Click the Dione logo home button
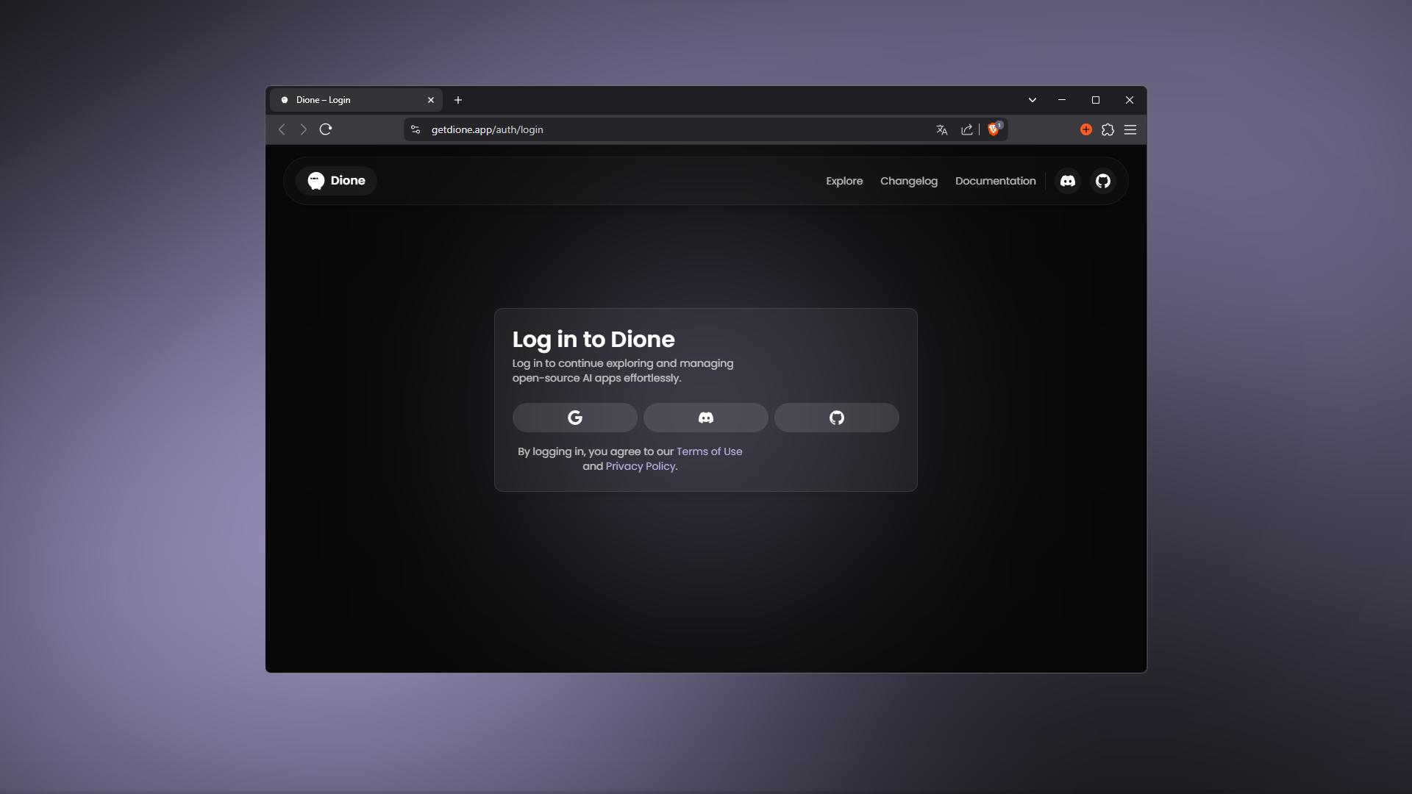This screenshot has width=1412, height=794. [337, 181]
